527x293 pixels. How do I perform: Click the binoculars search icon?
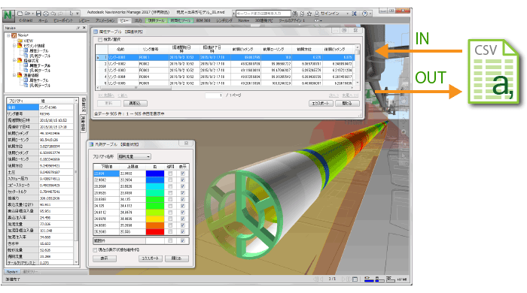295,14
